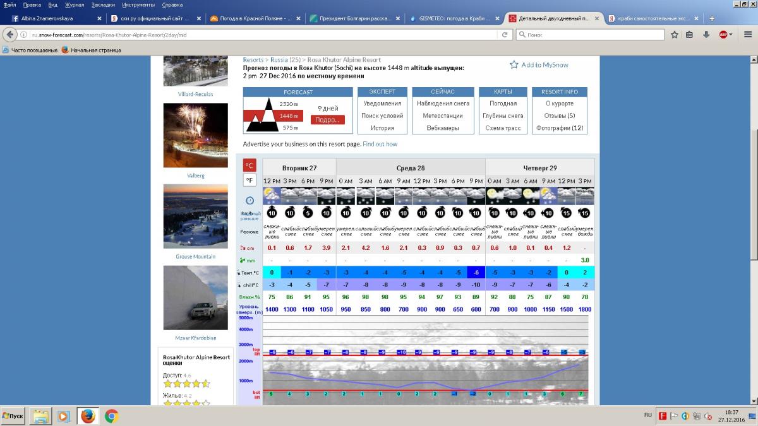758x426 pixels.
Task: Open the bookmarks list icon in toolbar
Action: 690,35
